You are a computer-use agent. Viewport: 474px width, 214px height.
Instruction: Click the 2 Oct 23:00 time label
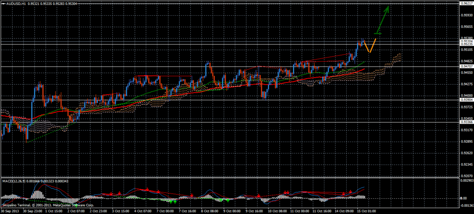[x=99, y=211]
